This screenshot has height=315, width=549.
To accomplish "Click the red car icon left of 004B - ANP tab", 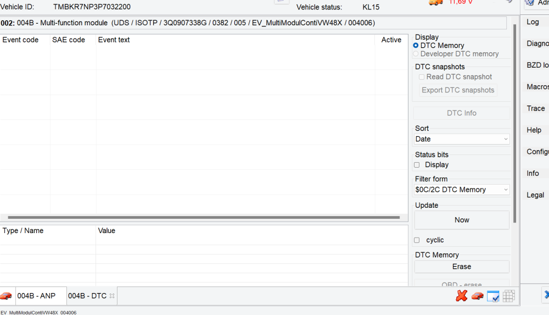I will point(6,296).
